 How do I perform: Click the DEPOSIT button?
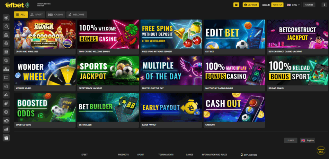pos(251,5)
